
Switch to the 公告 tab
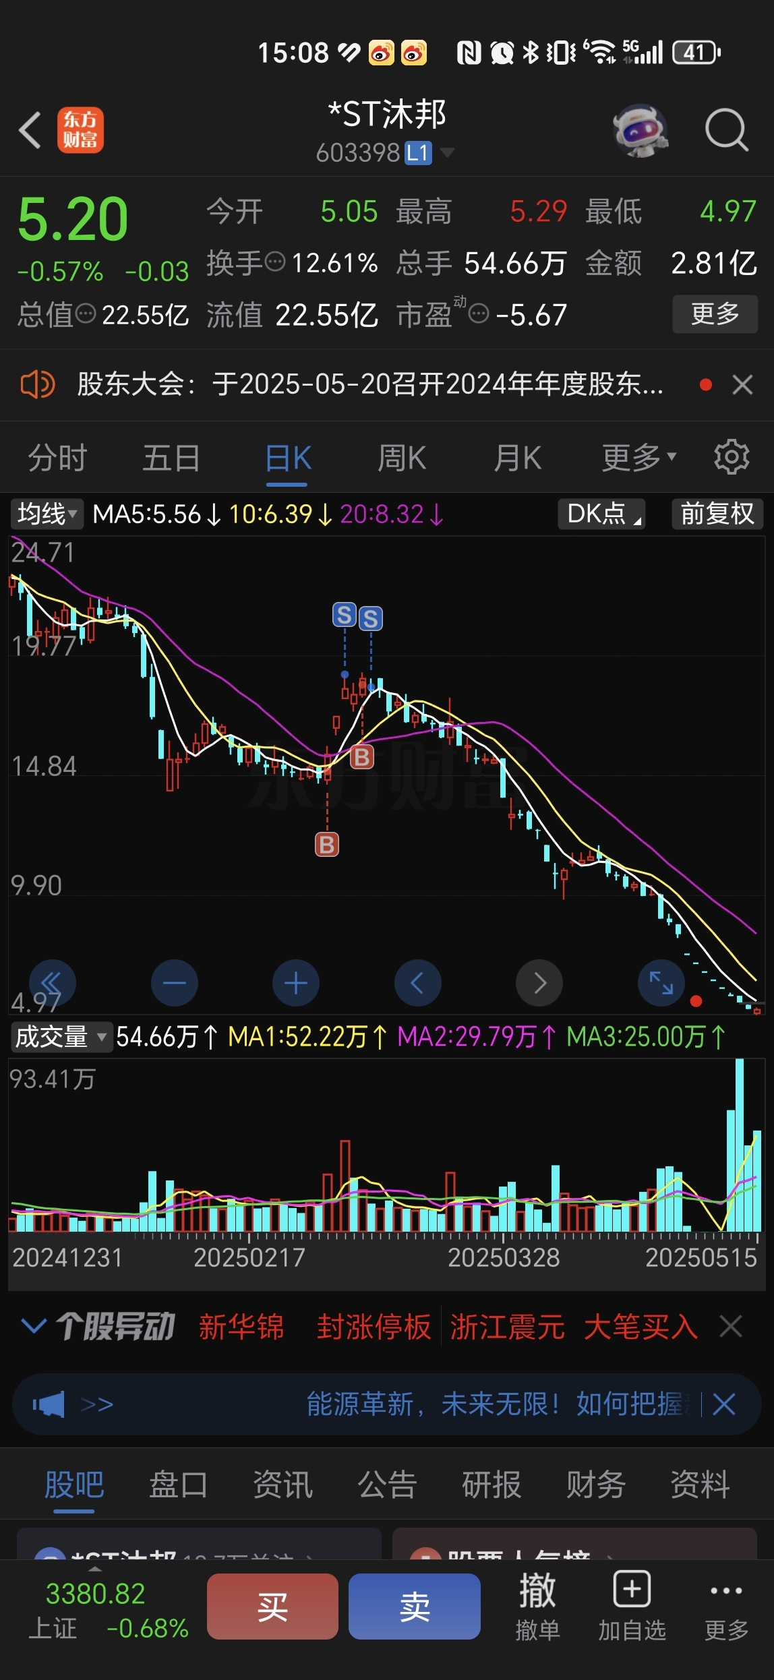387,1485
